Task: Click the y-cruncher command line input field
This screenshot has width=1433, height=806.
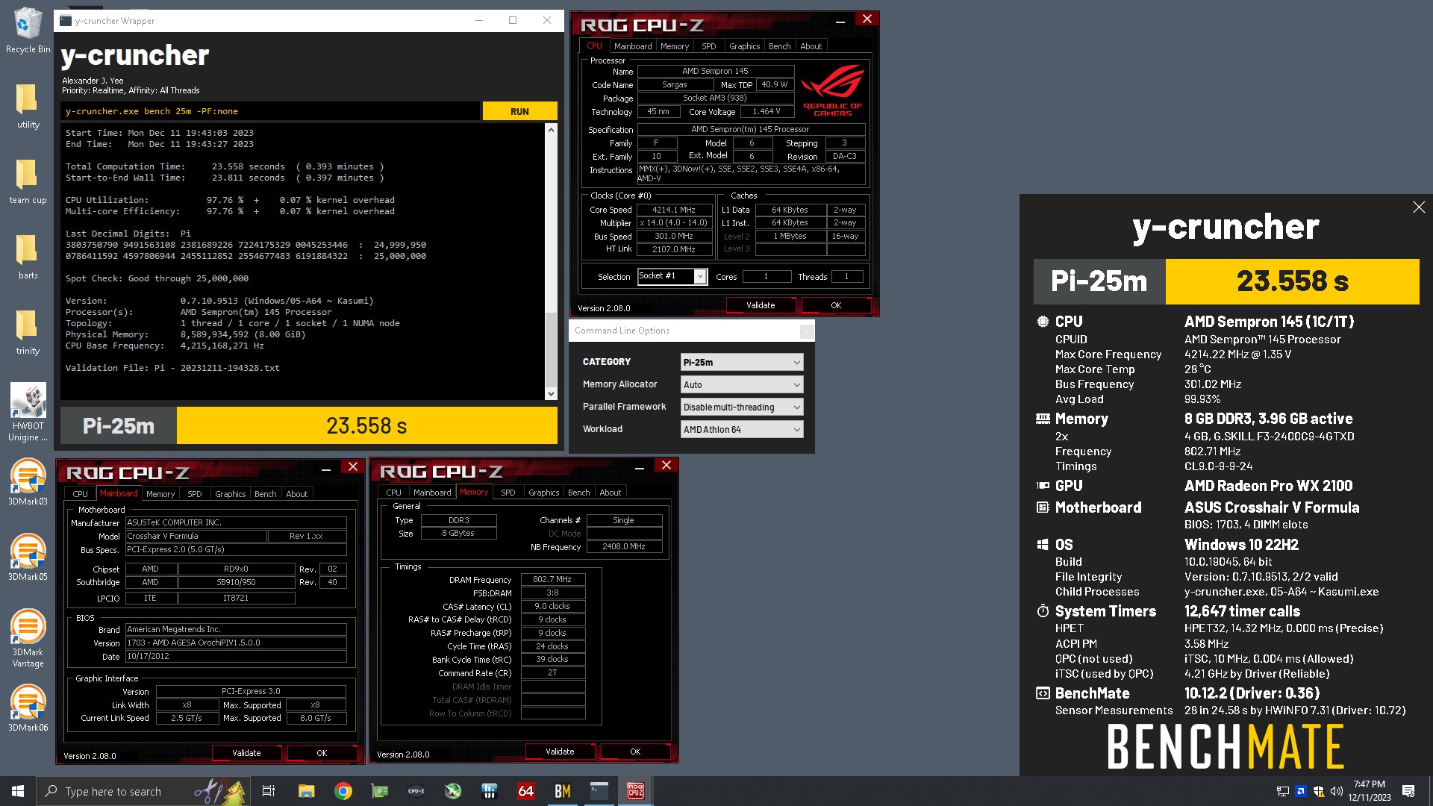Action: click(x=270, y=111)
